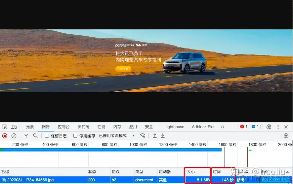The width and height of the screenshot is (293, 184).
Task: Show the red error count badge
Action: [244, 127]
